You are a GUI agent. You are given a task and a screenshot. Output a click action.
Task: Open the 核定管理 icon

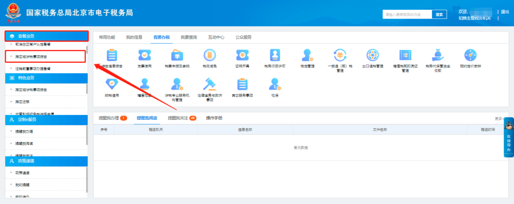[307, 55]
